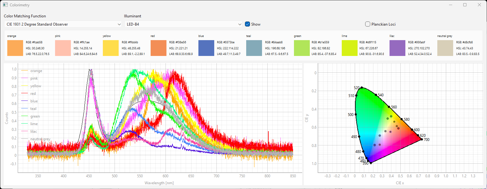Uncheck the Show illuminant checkbox
The height and width of the screenshot is (189, 487).
tap(247, 24)
